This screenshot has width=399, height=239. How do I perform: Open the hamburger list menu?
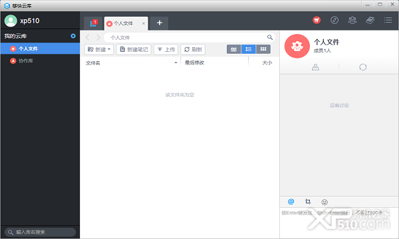tap(388, 20)
